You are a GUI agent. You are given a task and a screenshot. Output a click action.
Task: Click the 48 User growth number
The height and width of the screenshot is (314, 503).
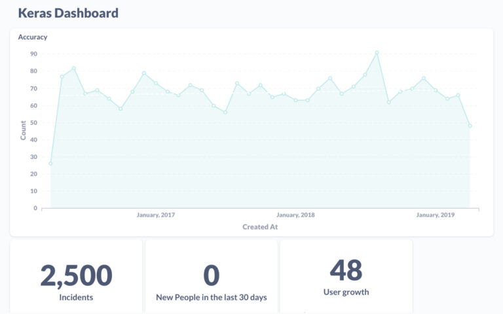(346, 270)
